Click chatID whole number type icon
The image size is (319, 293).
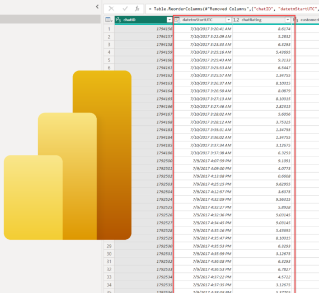point(118,20)
